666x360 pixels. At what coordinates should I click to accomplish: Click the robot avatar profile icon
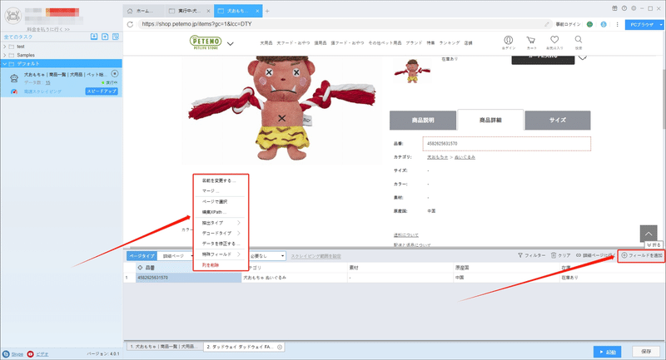pyautogui.click(x=13, y=16)
